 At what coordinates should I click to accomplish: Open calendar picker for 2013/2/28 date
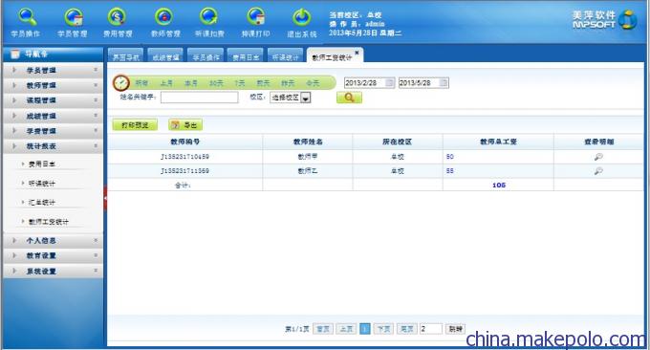[390, 83]
